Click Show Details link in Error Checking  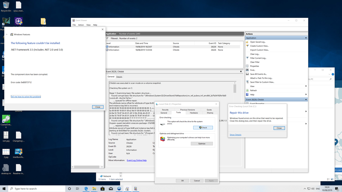pos(235,135)
